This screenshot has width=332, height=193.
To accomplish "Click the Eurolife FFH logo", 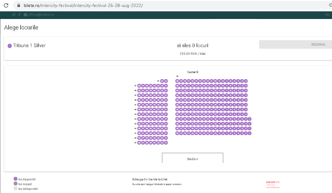I will (273, 184).
